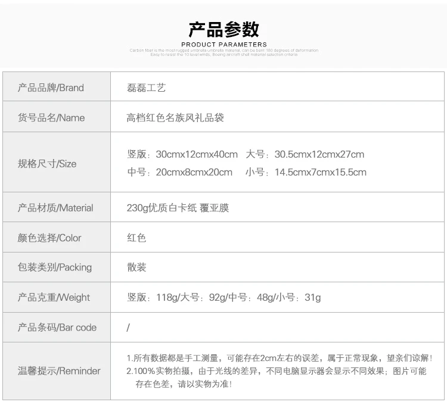Click the 大号 30.5cmx12cmx27cm size text
This screenshot has height=402, width=447.
pos(305,154)
